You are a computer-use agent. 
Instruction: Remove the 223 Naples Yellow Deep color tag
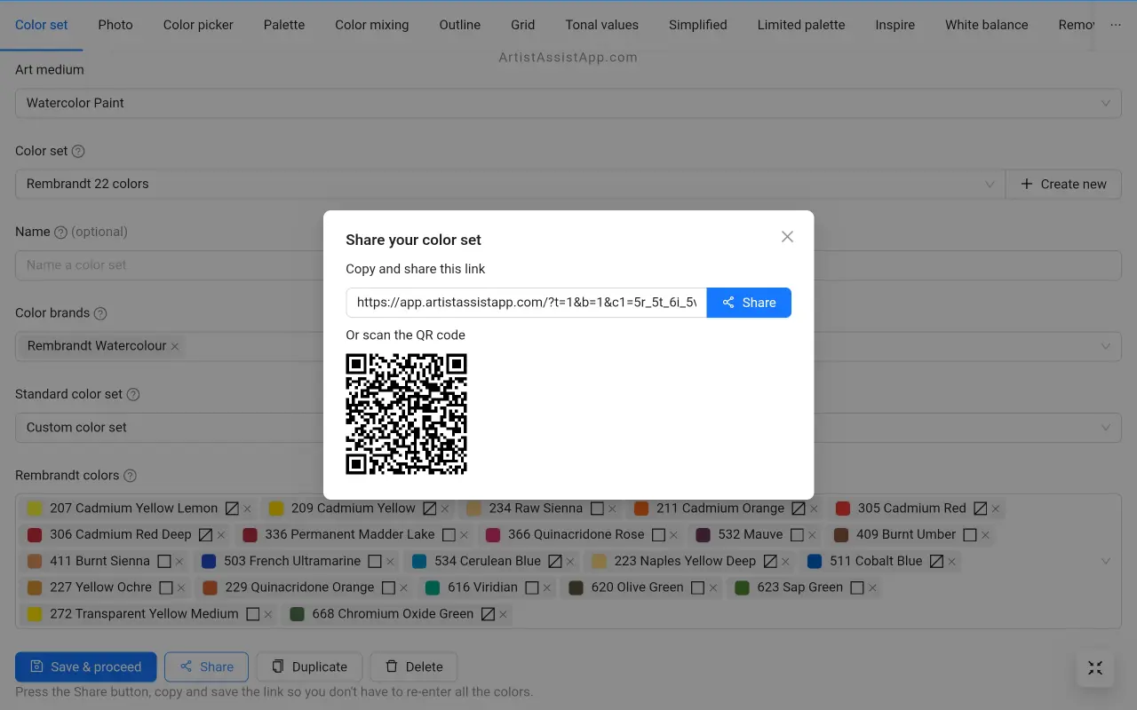pos(785,562)
